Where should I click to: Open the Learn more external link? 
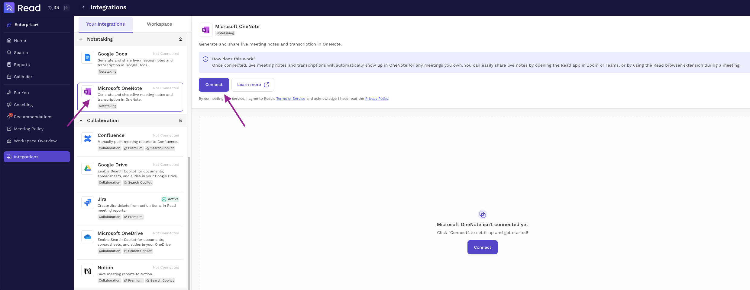[x=253, y=85]
